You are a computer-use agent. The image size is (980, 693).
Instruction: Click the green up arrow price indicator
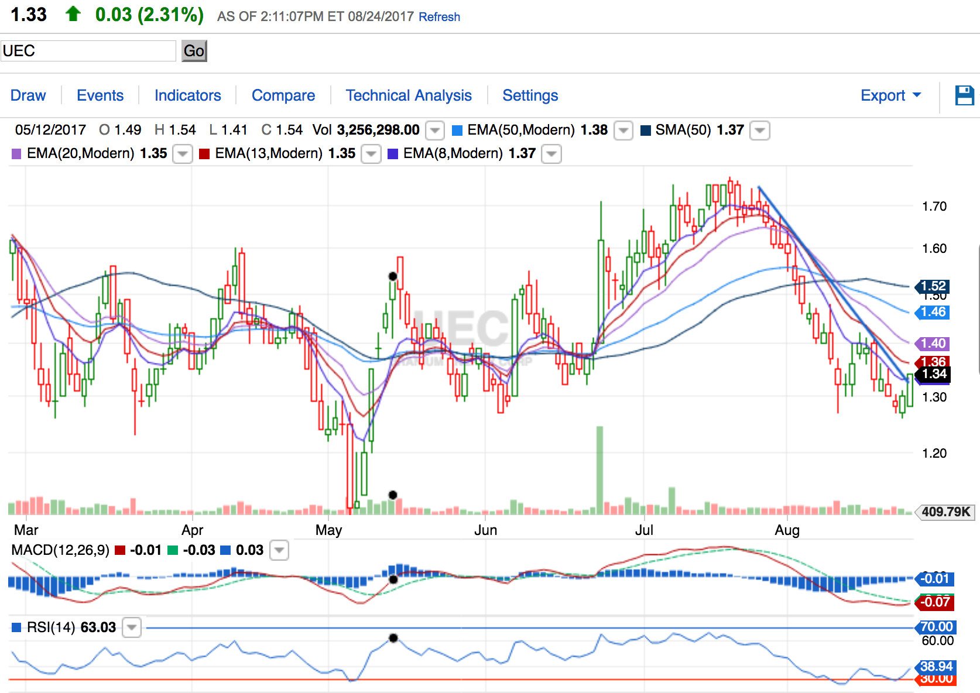click(x=73, y=14)
